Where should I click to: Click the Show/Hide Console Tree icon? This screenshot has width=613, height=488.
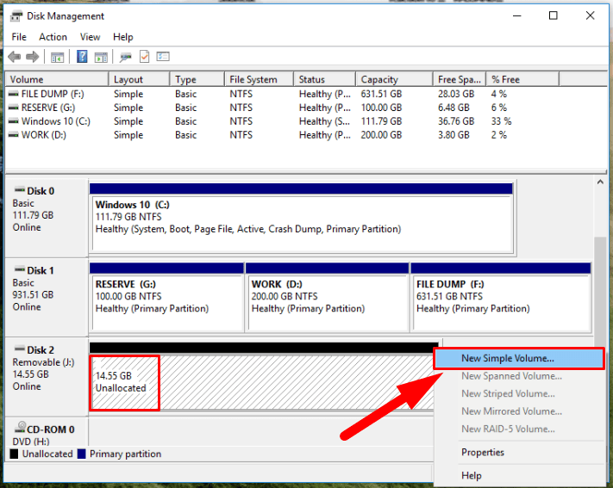click(57, 58)
